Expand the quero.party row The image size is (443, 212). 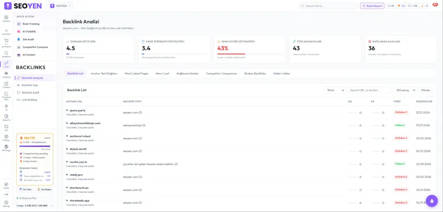click(x=67, y=110)
